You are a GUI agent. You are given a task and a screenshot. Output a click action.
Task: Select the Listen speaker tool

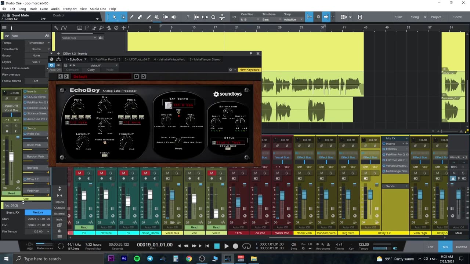tap(174, 17)
